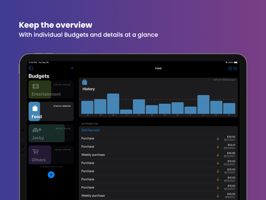Tap the shopping cart icon on Others
The width and height of the screenshot is (266, 200).
pyautogui.click(x=35, y=152)
